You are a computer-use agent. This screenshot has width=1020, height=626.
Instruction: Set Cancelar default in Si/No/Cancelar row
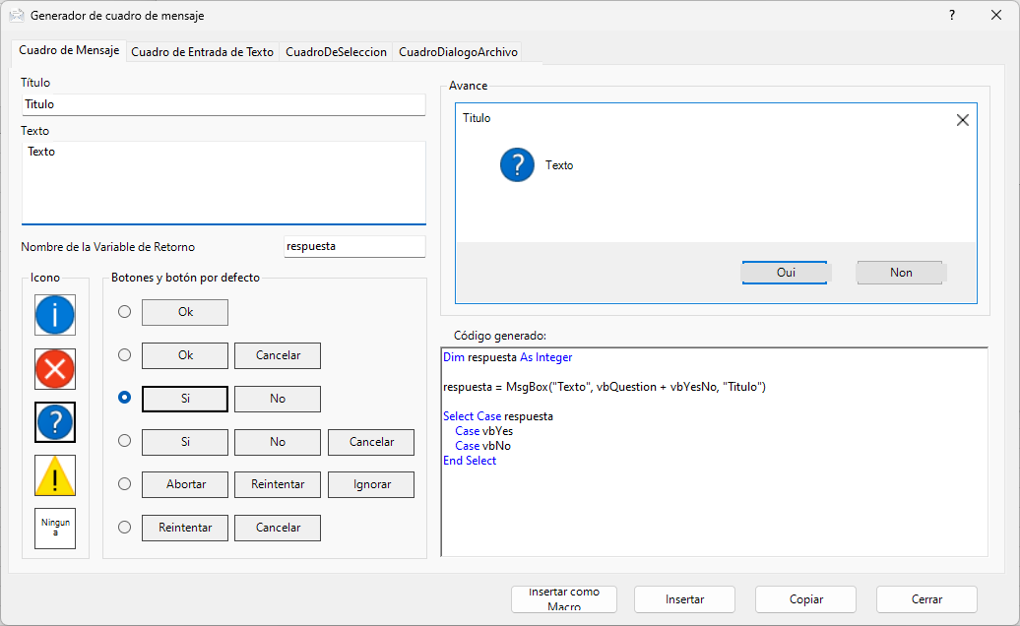pyautogui.click(x=371, y=442)
